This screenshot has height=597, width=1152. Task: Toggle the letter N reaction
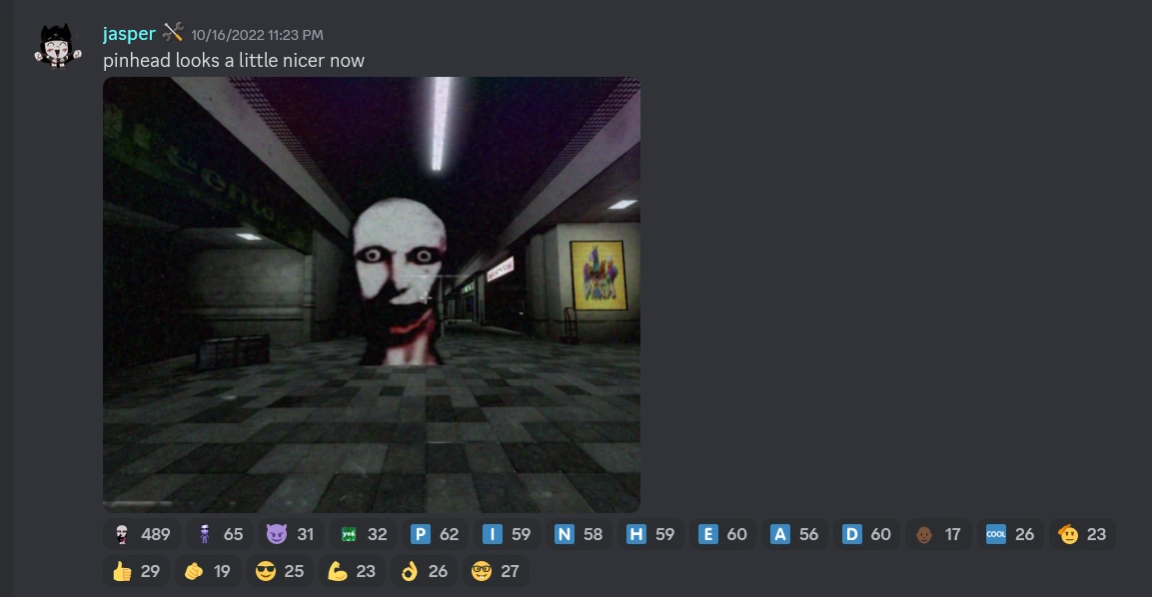click(578, 534)
